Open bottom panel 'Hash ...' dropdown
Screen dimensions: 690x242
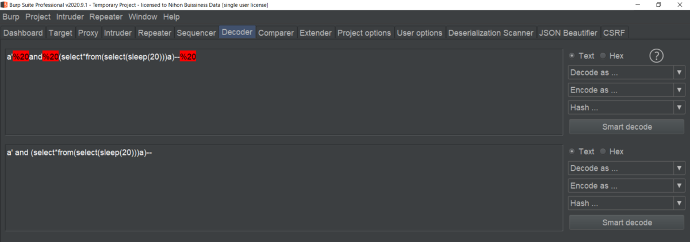(626, 203)
